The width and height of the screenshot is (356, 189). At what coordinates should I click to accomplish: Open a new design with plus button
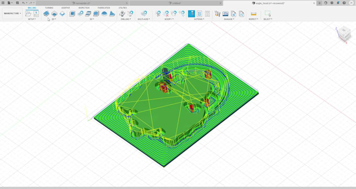coord(319,3)
